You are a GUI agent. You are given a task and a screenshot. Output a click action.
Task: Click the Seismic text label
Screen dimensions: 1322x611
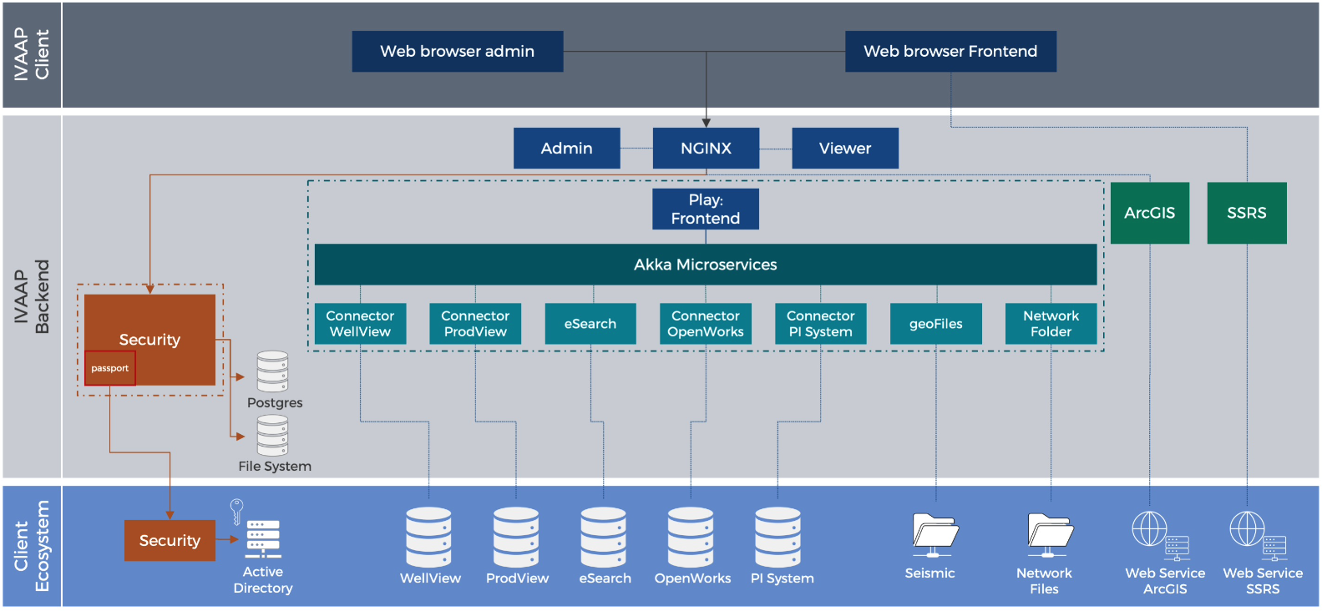point(929,573)
